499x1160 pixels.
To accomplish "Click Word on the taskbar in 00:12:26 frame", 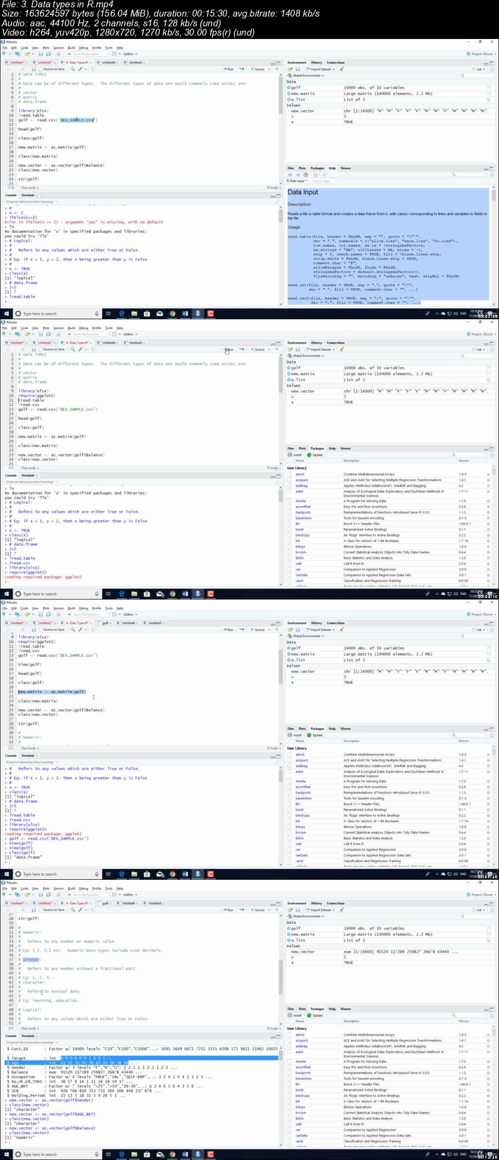I will click(x=185, y=1155).
